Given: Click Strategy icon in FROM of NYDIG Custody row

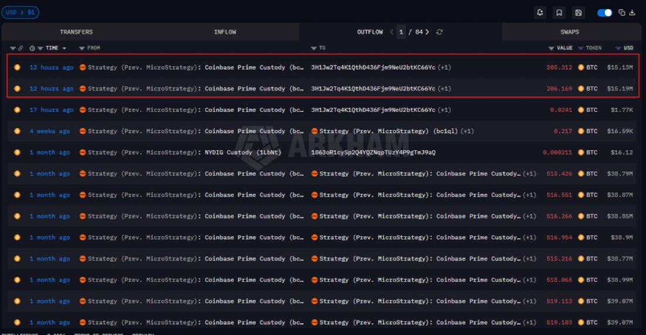Looking at the screenshot, I should point(83,153).
